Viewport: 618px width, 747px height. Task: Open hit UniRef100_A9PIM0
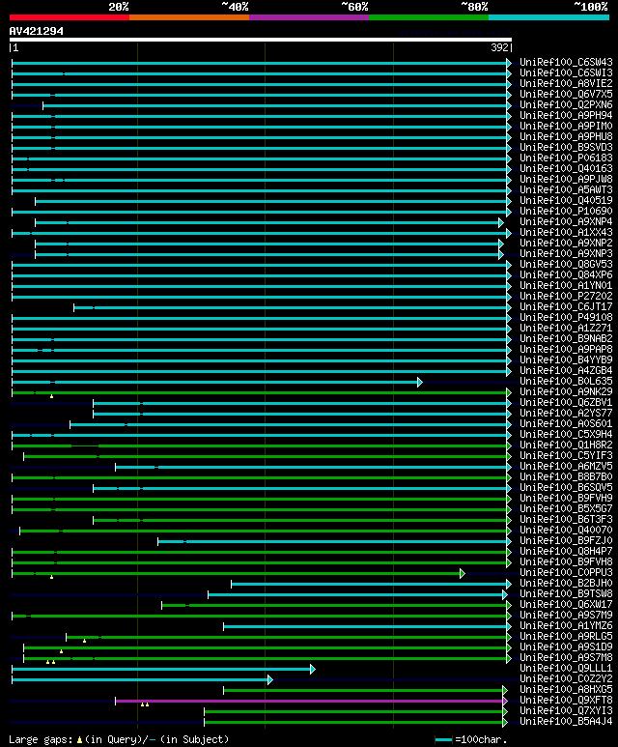click(x=566, y=127)
